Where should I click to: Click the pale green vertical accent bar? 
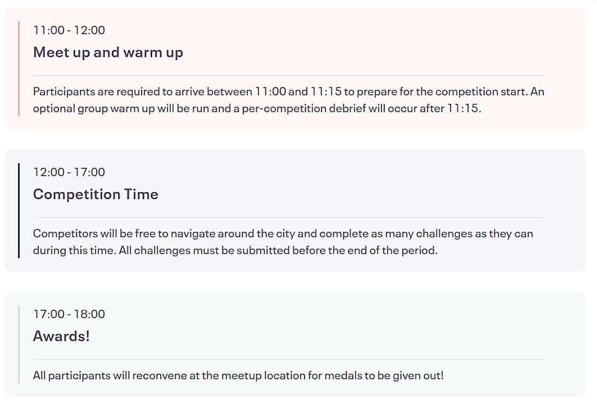click(19, 344)
